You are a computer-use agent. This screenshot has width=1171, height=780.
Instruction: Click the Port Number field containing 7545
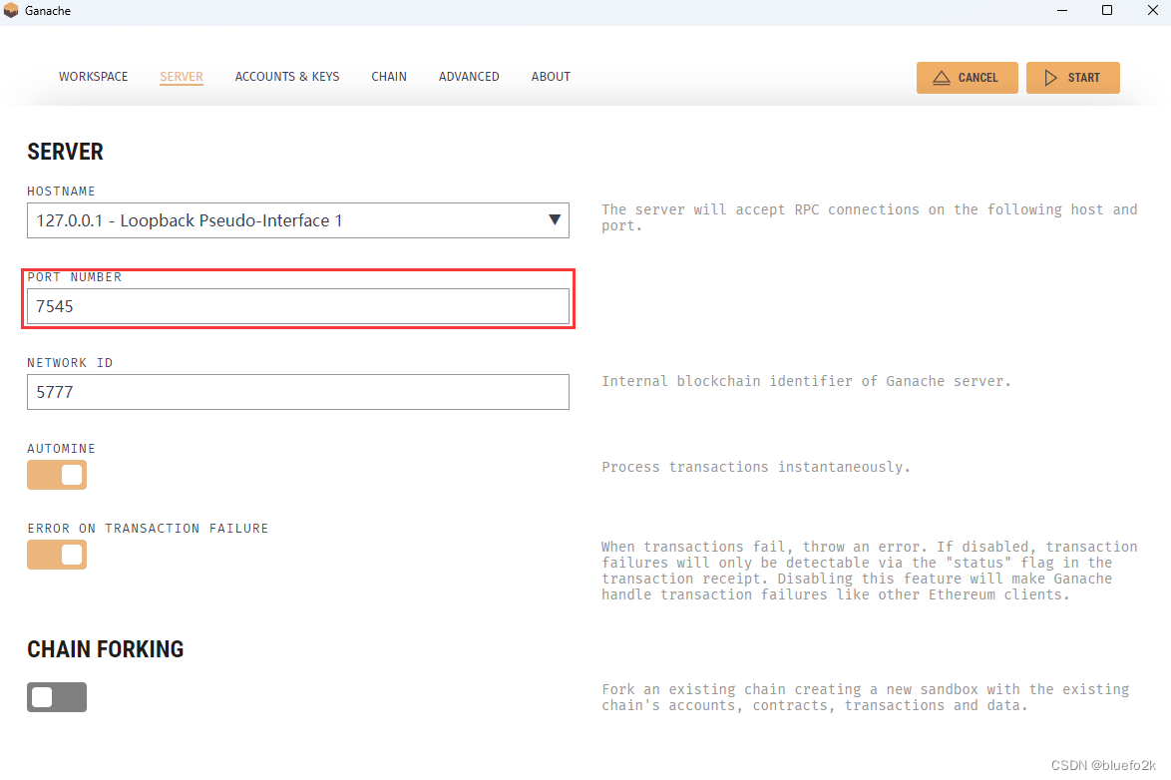298,306
